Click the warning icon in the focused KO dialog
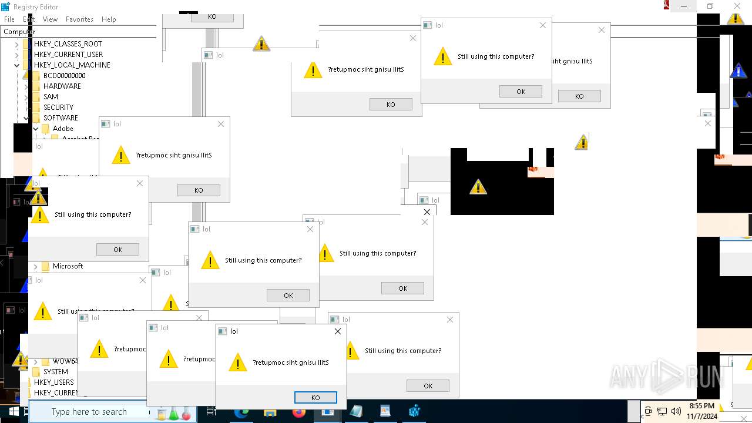752x423 pixels. (237, 362)
